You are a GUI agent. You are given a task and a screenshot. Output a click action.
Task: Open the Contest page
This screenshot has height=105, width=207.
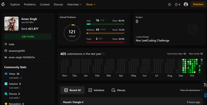45,4
